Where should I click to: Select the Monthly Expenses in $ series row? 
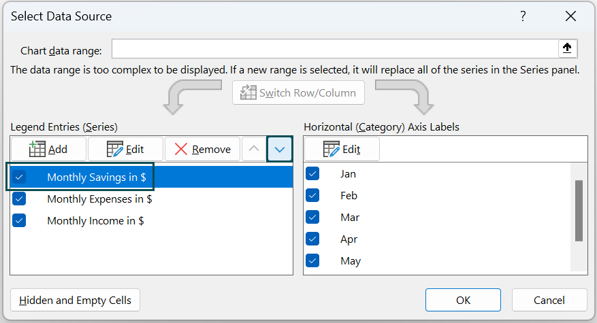[152, 199]
